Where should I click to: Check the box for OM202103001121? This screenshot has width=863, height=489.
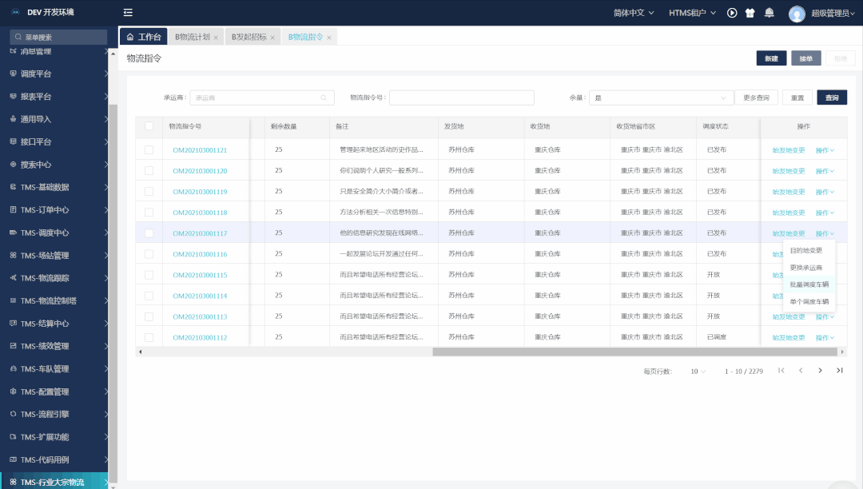point(149,150)
